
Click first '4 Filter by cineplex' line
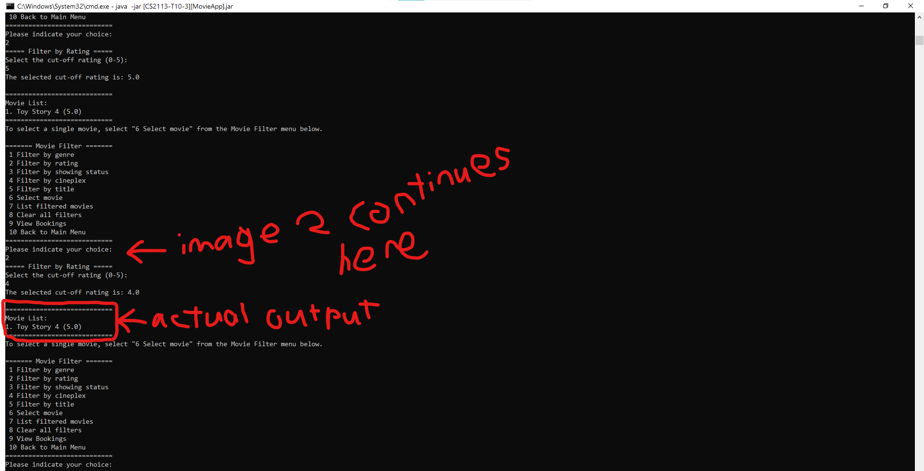point(47,181)
